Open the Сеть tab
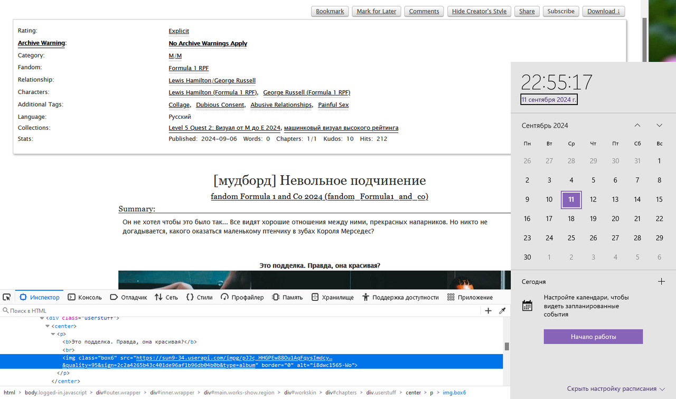The height and width of the screenshot is (399, 676). pyautogui.click(x=166, y=297)
